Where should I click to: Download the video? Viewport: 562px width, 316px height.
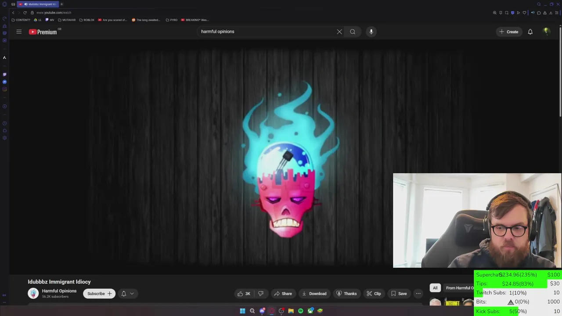pyautogui.click(x=314, y=294)
